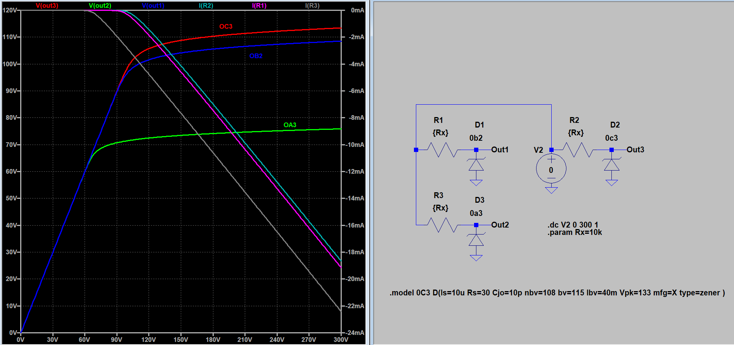The width and height of the screenshot is (734, 345).
Task: Click the I(R2) trace label
Action: pyautogui.click(x=206, y=5)
